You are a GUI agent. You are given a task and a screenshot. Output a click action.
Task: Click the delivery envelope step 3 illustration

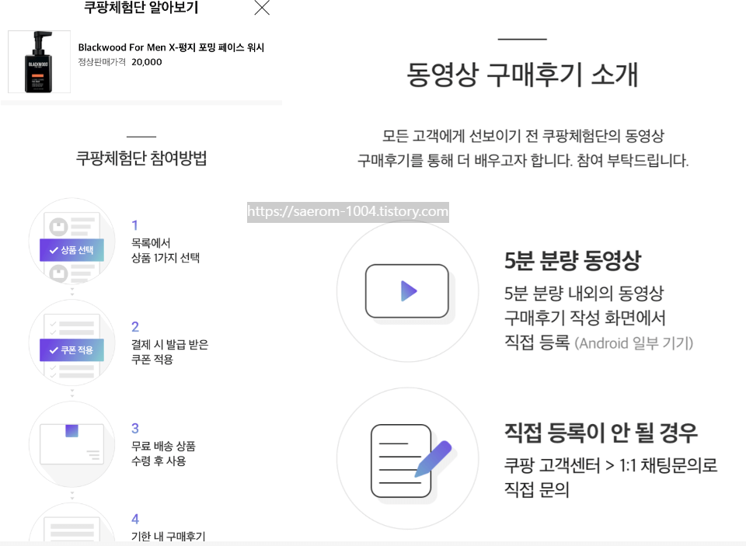[71, 444]
